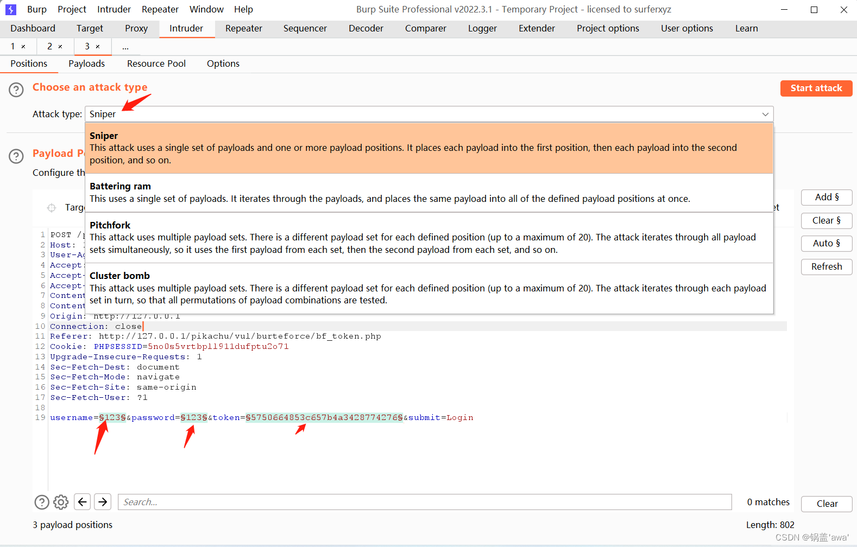The width and height of the screenshot is (857, 547).
Task: Switch to the Target tab
Action: coord(90,28)
